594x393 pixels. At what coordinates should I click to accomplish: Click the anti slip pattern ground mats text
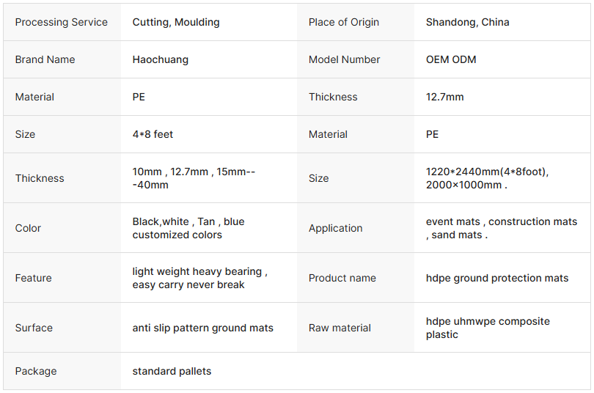(202, 328)
